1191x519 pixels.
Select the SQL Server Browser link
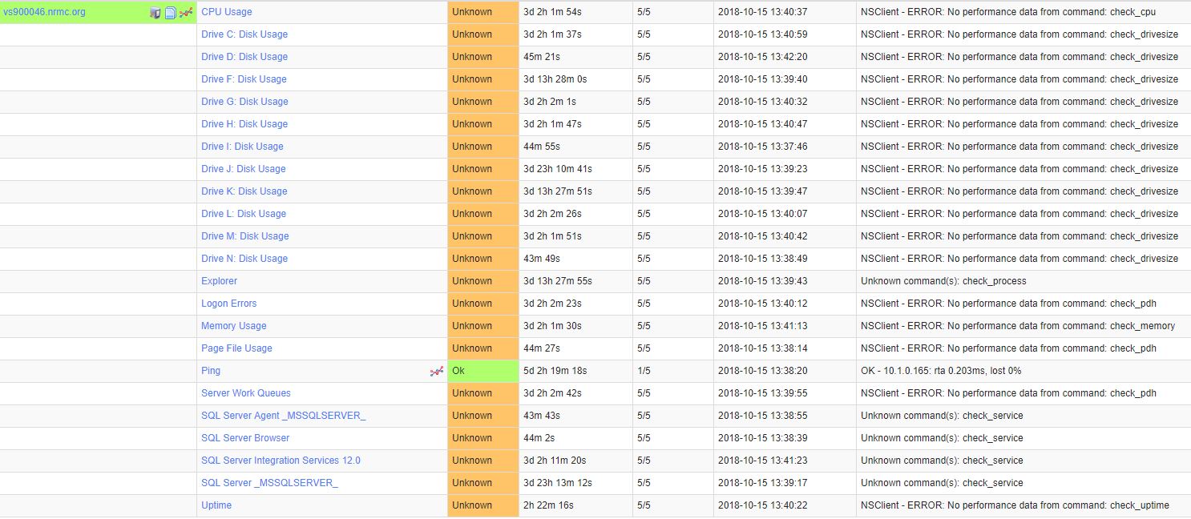[x=245, y=438]
